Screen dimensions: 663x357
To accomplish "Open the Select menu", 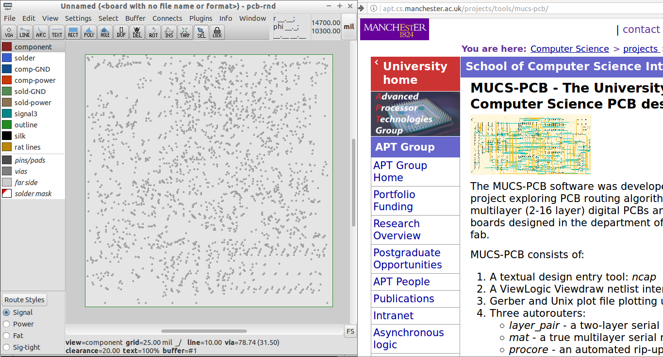I will [108, 18].
